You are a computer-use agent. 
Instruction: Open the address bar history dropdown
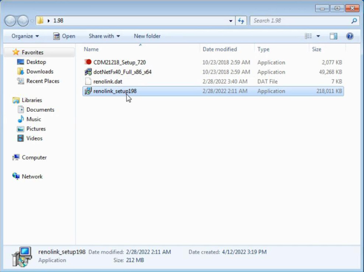pyautogui.click(x=231, y=21)
